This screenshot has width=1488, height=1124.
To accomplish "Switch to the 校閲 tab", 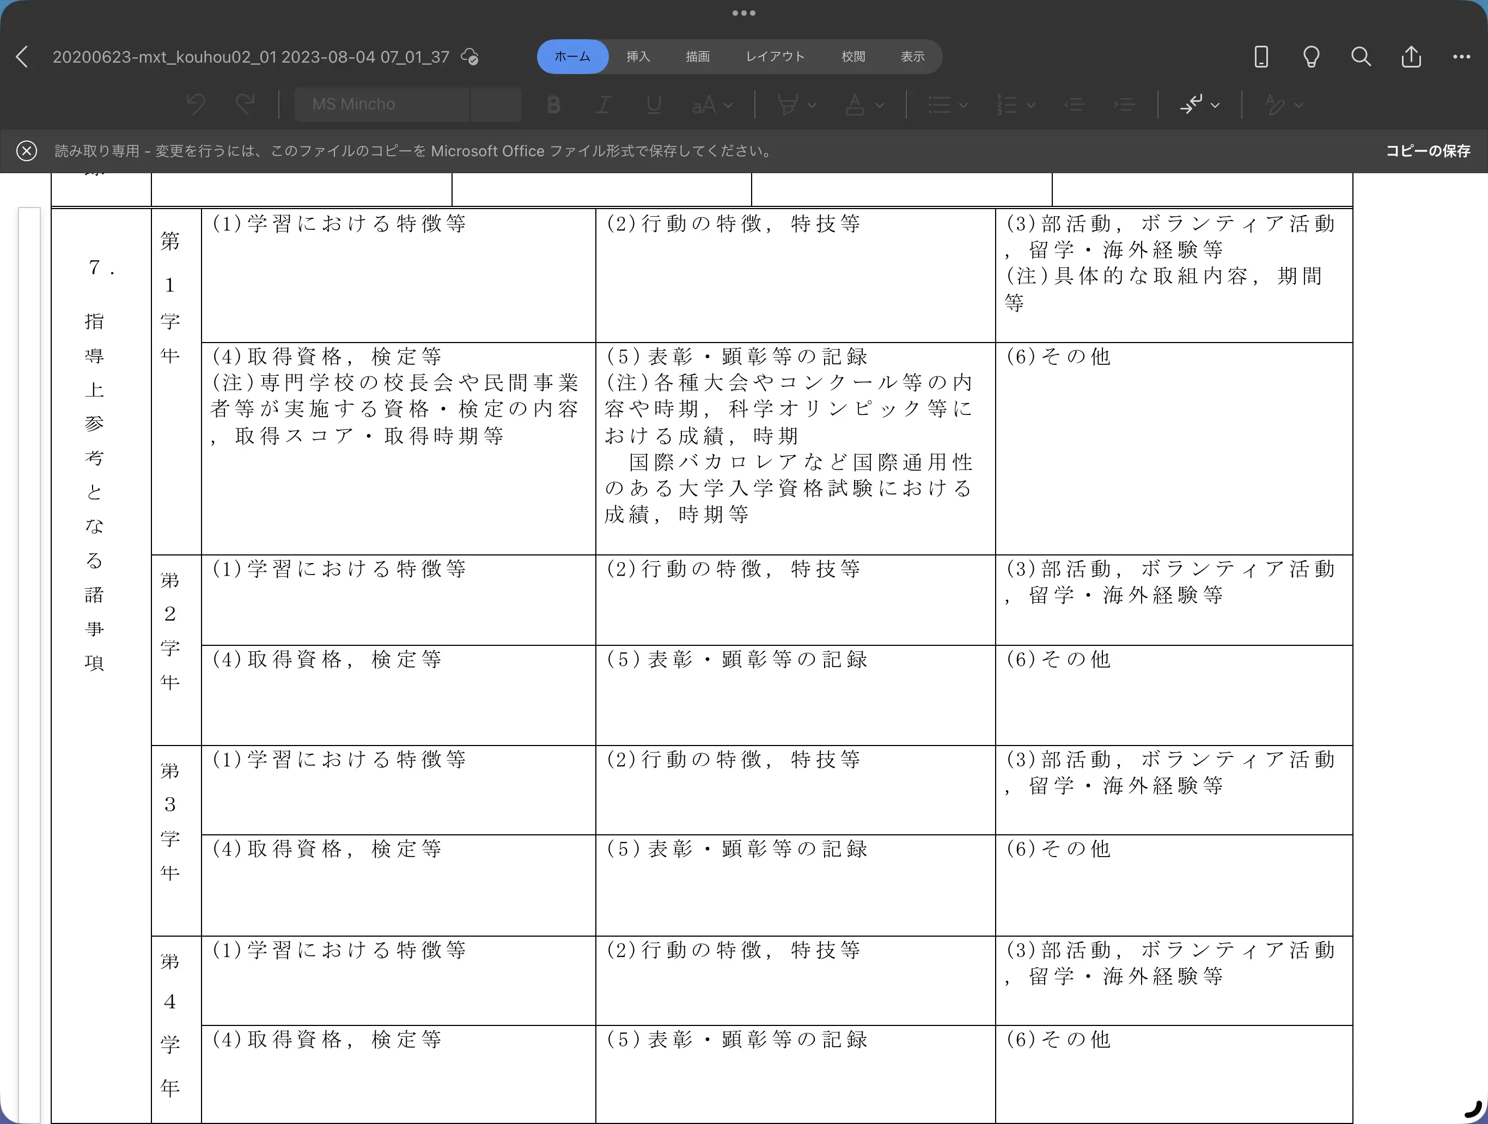I will click(x=853, y=57).
